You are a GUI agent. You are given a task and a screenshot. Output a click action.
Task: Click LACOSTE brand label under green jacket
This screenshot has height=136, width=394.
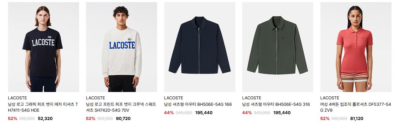251,98
